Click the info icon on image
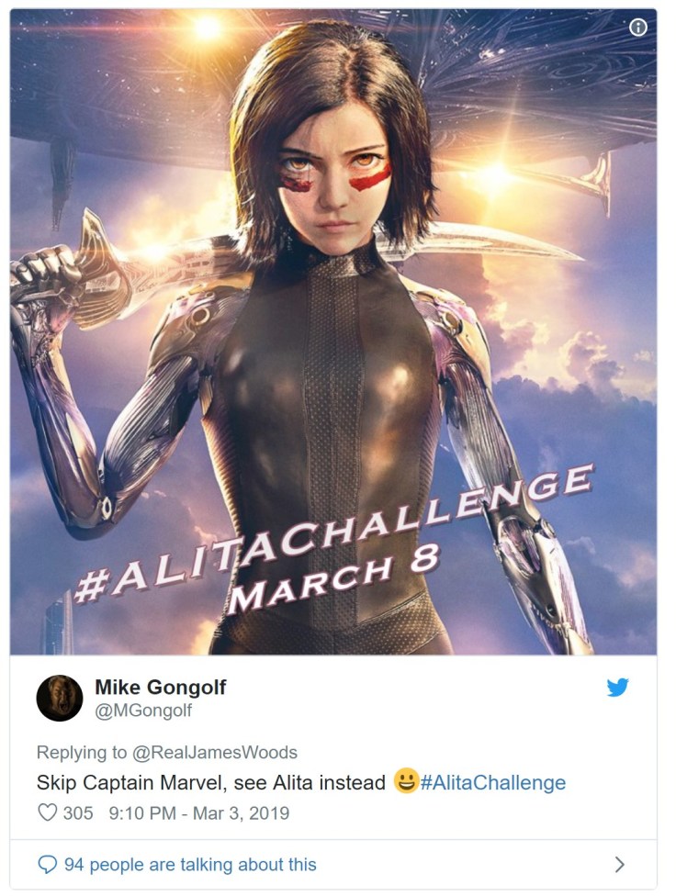676x896 pixels. tap(637, 28)
